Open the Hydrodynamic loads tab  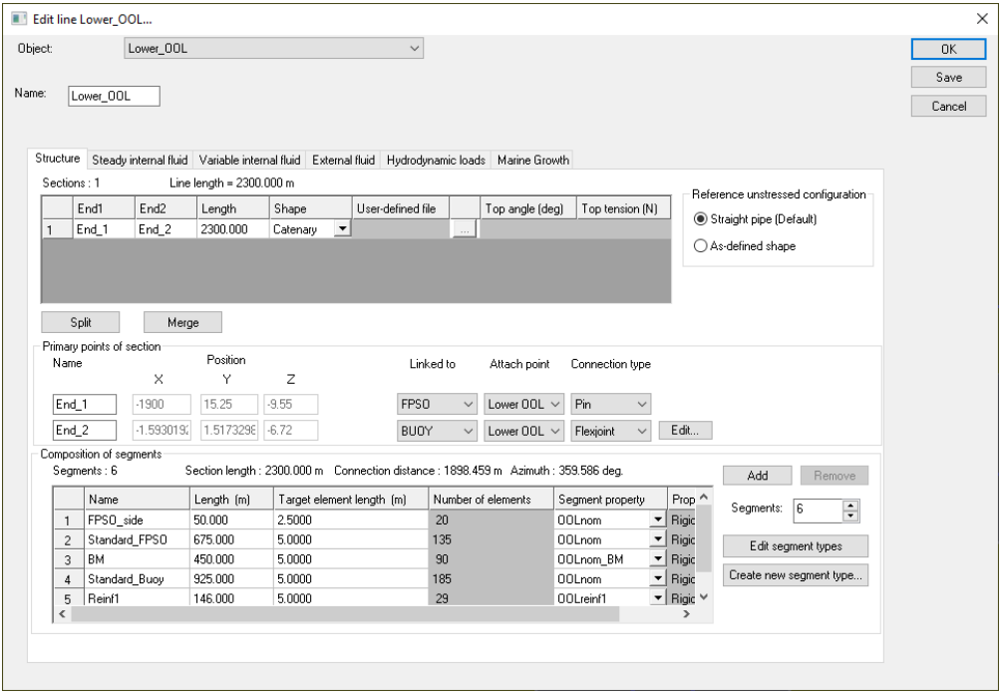click(x=436, y=160)
